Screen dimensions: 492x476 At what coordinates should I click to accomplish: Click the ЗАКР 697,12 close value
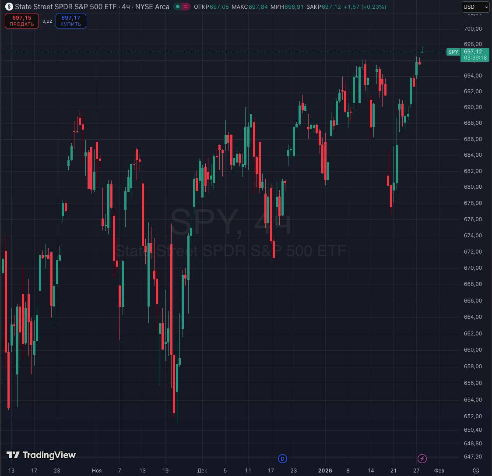point(323,7)
